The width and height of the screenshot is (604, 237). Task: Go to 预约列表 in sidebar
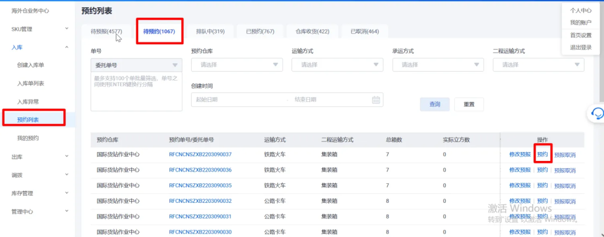28,120
